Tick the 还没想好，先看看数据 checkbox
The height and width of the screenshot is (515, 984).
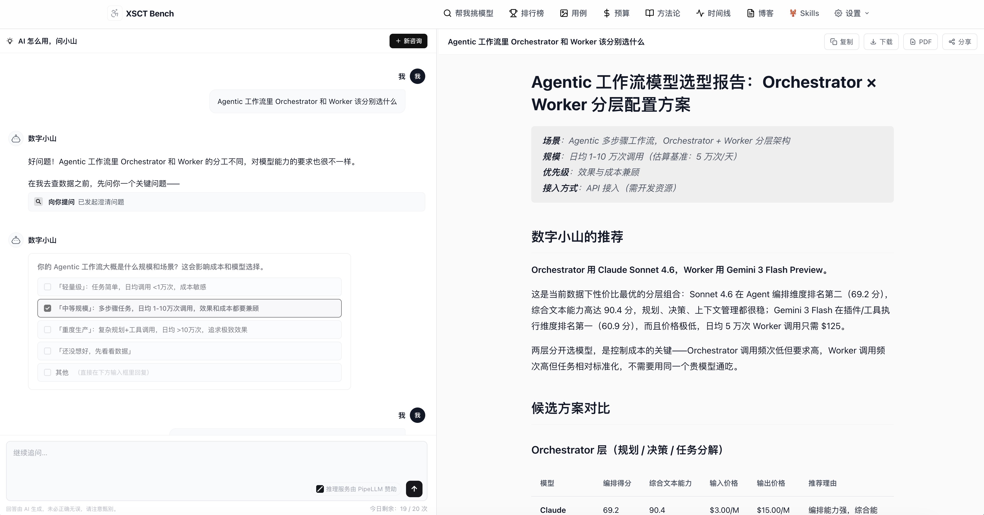[x=47, y=351]
